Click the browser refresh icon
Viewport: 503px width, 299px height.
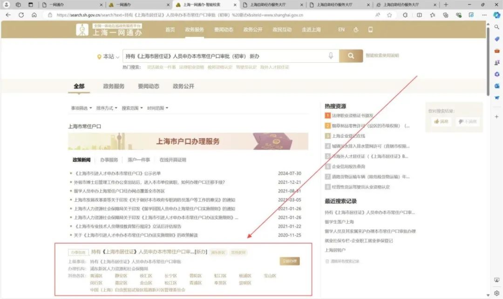coord(21,15)
